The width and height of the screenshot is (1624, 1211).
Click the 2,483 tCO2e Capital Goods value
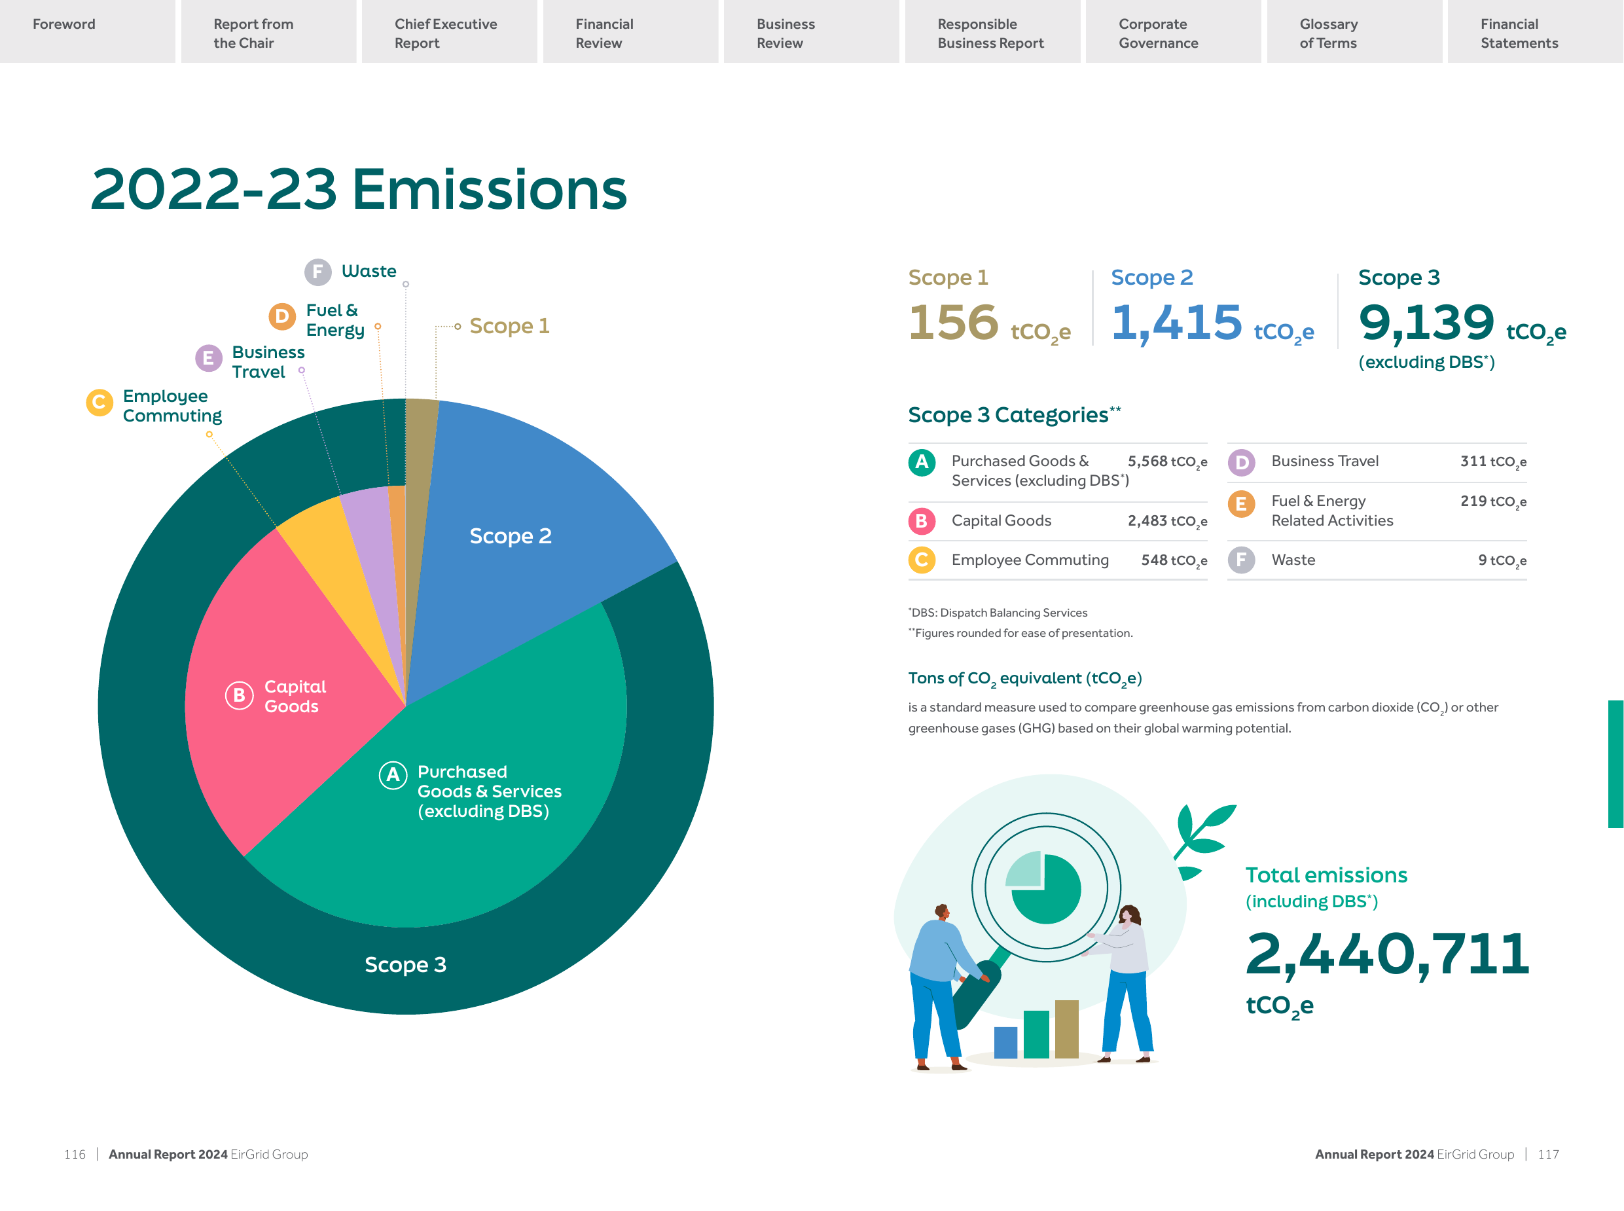point(1167,521)
